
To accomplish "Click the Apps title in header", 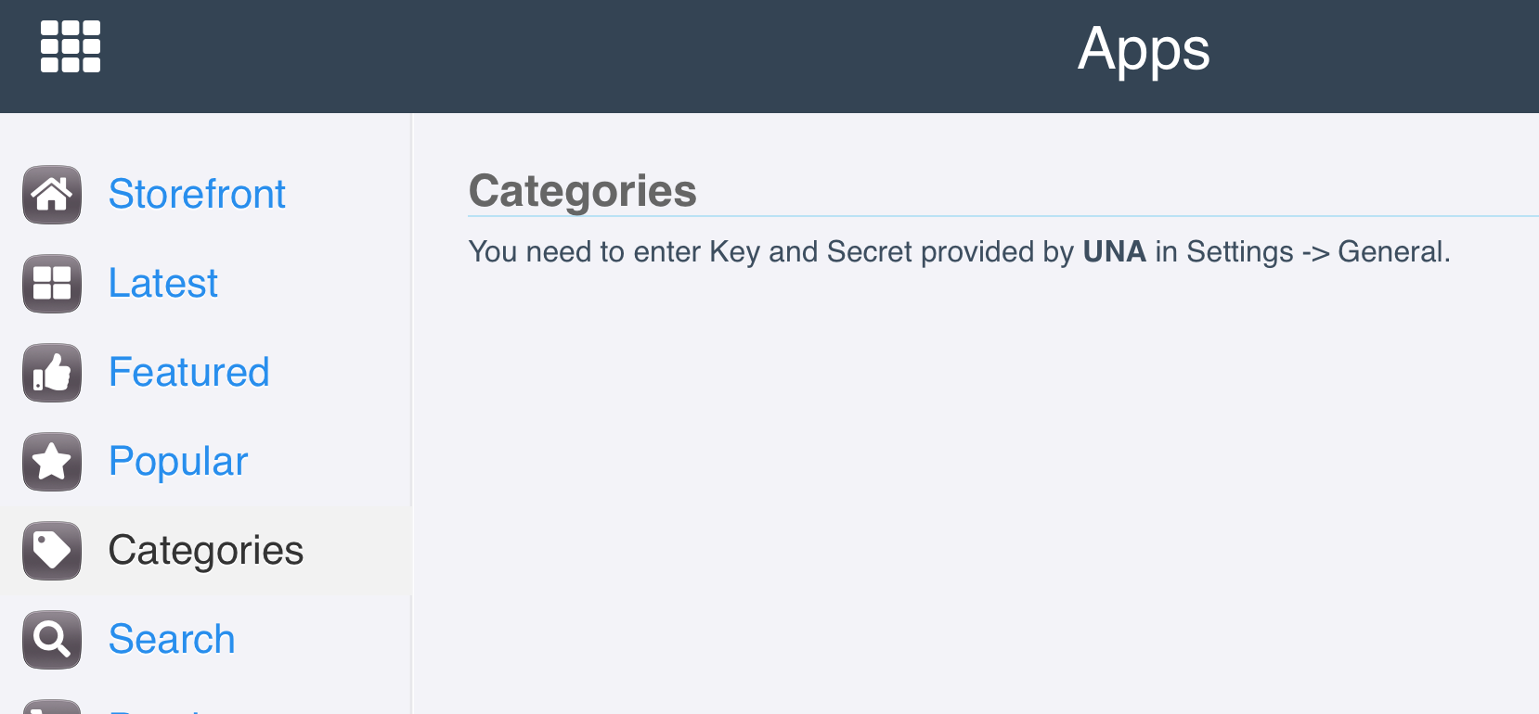I will [x=1144, y=49].
